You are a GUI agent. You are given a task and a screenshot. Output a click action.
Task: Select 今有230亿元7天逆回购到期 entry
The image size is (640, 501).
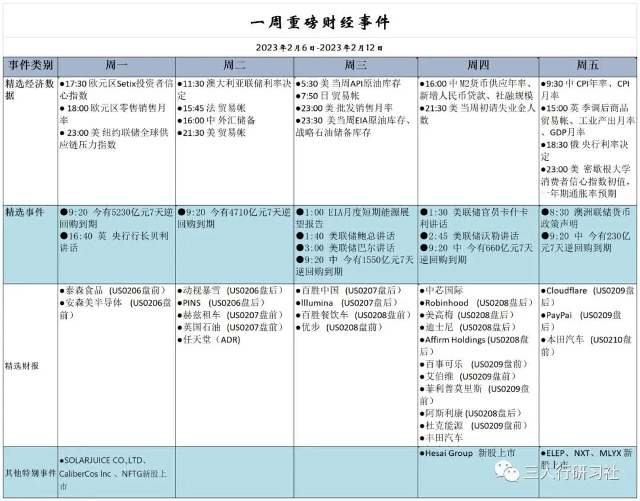(585, 242)
